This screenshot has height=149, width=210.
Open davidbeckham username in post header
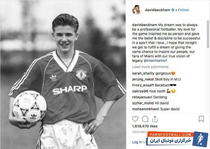coord(157,10)
